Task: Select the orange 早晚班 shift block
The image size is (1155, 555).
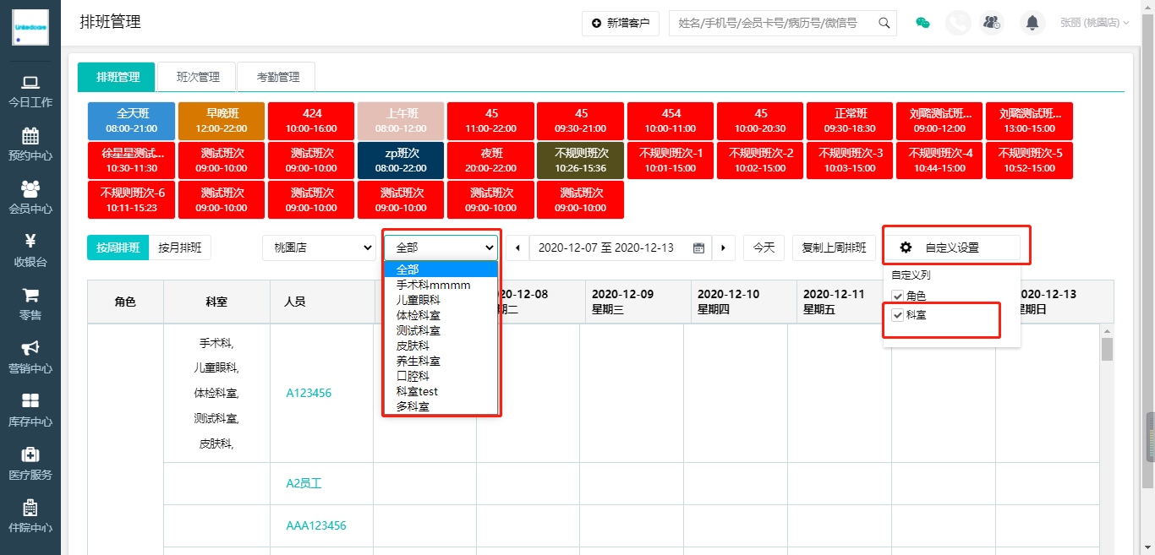Action: click(222, 121)
